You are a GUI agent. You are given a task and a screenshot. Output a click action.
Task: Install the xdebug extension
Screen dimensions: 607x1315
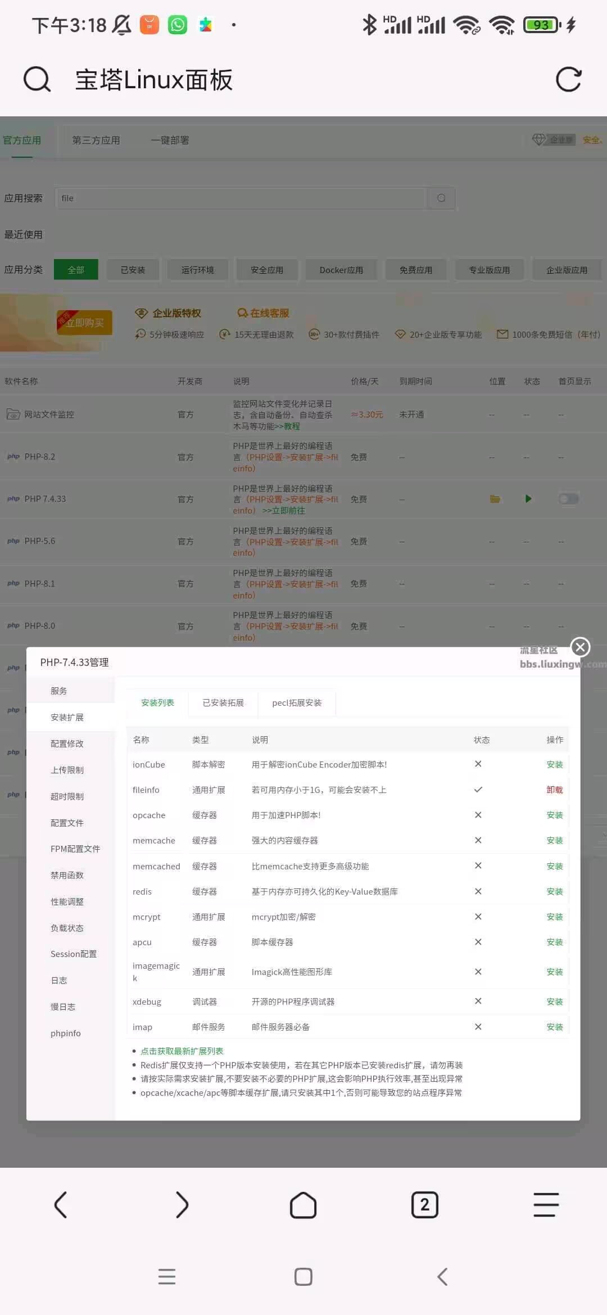coord(554,1001)
